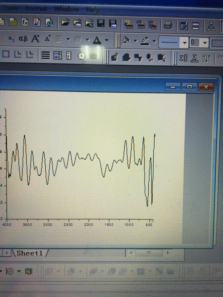Click the disable masking icon
The image size is (223, 297).
[162, 58]
